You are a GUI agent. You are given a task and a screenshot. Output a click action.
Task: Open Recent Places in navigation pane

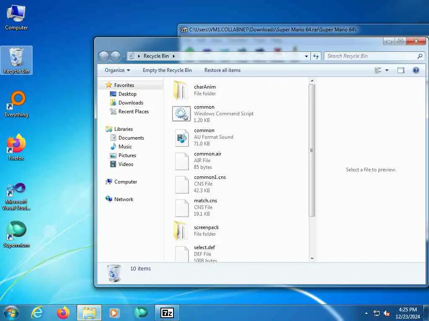click(x=134, y=111)
